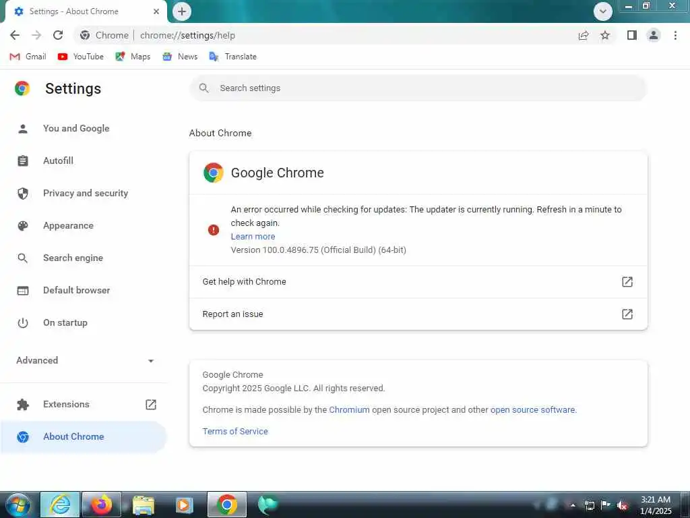Go back using the browser back arrow
Viewport: 690px width, 518px height.
click(15, 35)
